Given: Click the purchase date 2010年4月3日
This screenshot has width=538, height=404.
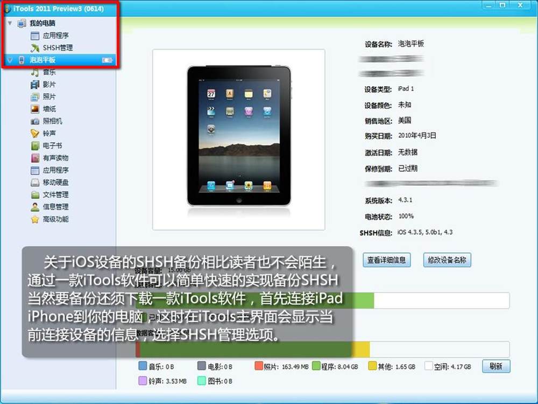Looking at the screenshot, I should 417,136.
